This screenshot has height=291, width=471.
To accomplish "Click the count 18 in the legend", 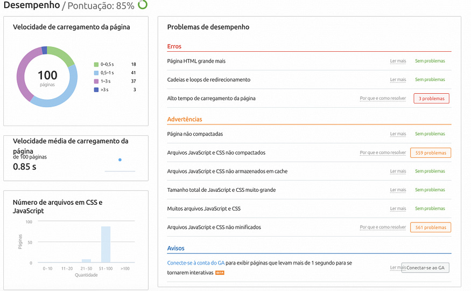I will [x=133, y=64].
